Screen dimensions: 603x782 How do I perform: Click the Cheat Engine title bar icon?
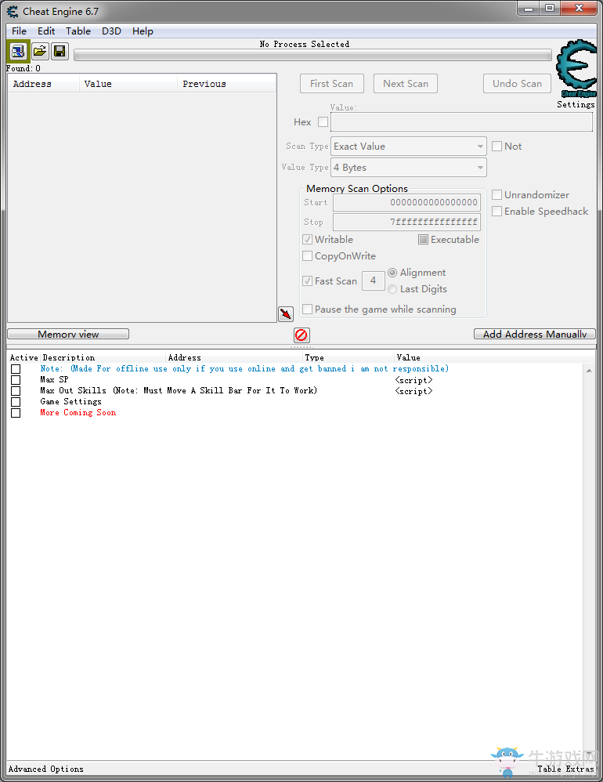pyautogui.click(x=13, y=11)
